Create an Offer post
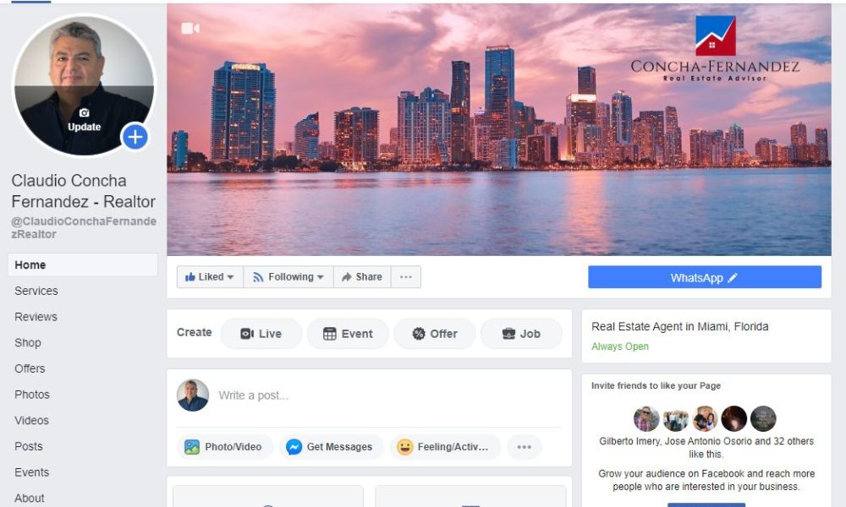This screenshot has width=846, height=507. [x=435, y=334]
